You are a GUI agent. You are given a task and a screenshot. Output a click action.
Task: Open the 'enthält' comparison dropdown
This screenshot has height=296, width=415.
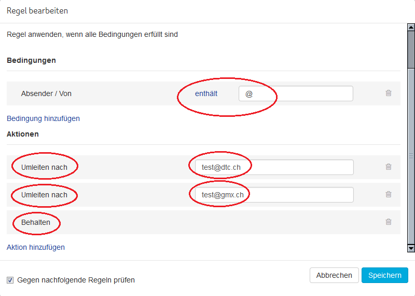(x=206, y=93)
